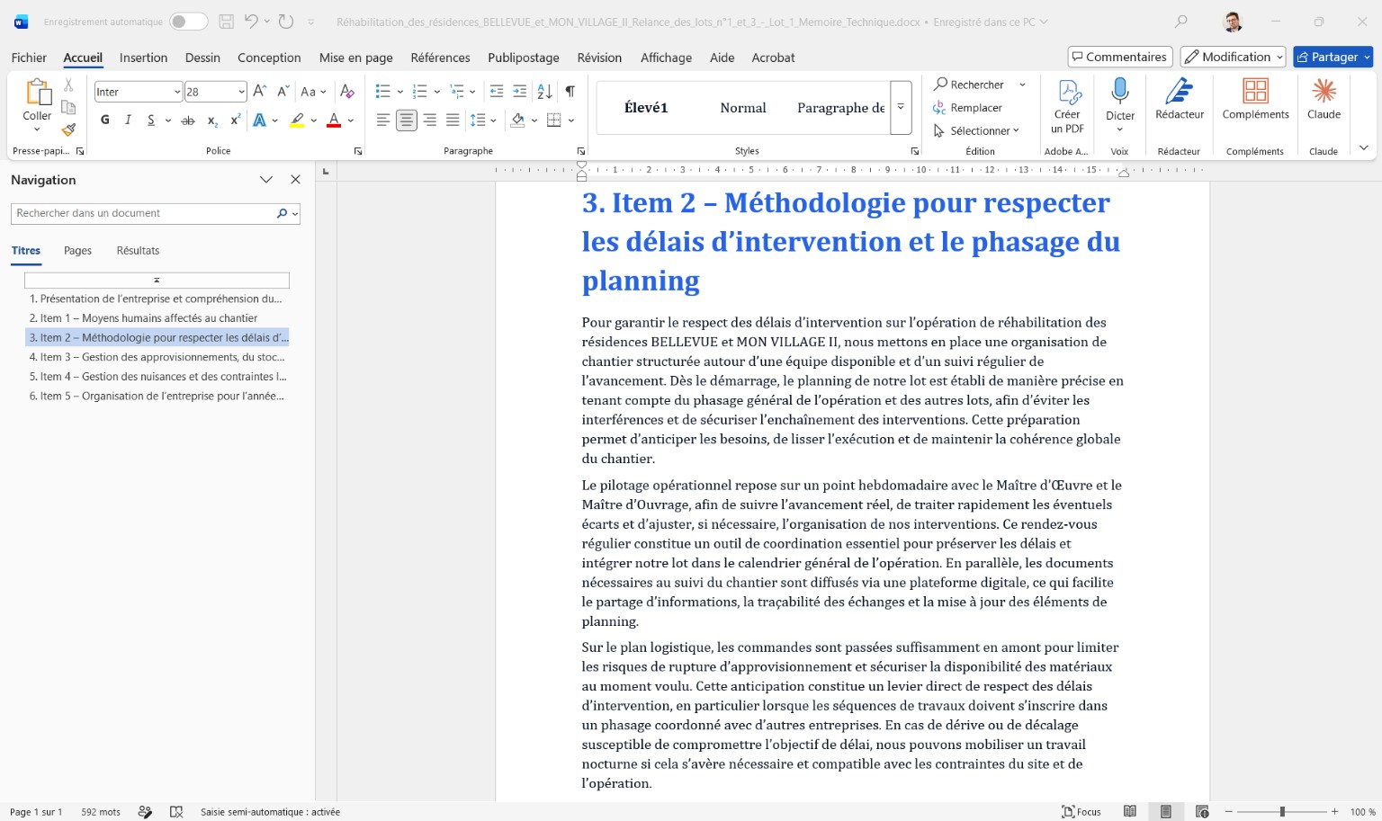Click Remplacer in Édition group
This screenshot has width=1382, height=821.
(x=968, y=108)
